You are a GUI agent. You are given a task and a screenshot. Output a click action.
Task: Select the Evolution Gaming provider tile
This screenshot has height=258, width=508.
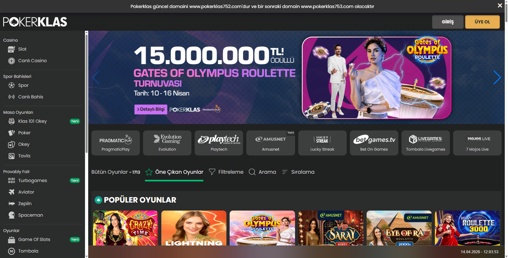(167, 143)
